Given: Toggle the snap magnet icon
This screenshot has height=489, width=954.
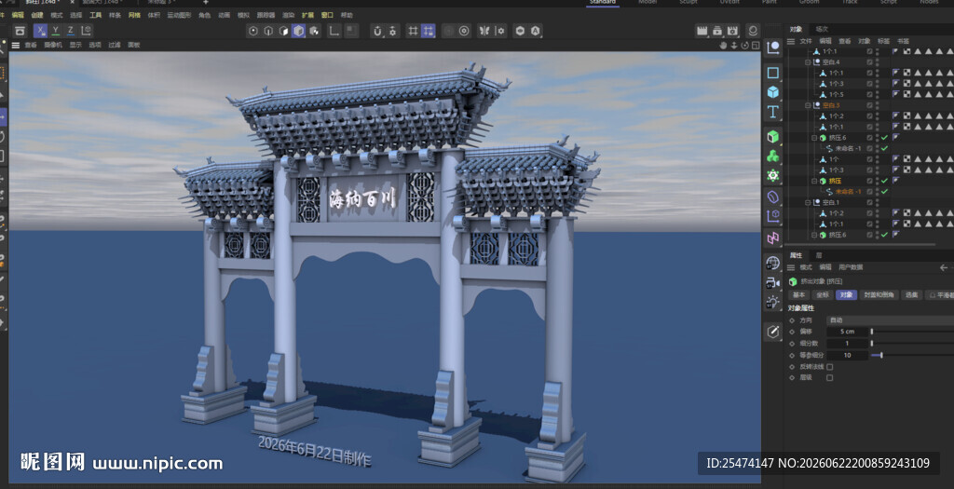Looking at the screenshot, I should pyautogui.click(x=378, y=31).
